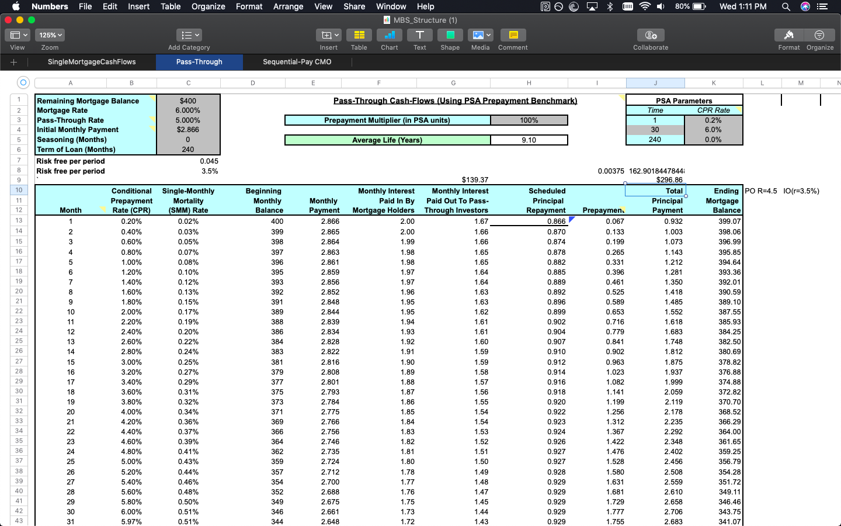This screenshot has height=526, width=841.
Task: Open the Insert toolbar menu
Action: tap(328, 35)
